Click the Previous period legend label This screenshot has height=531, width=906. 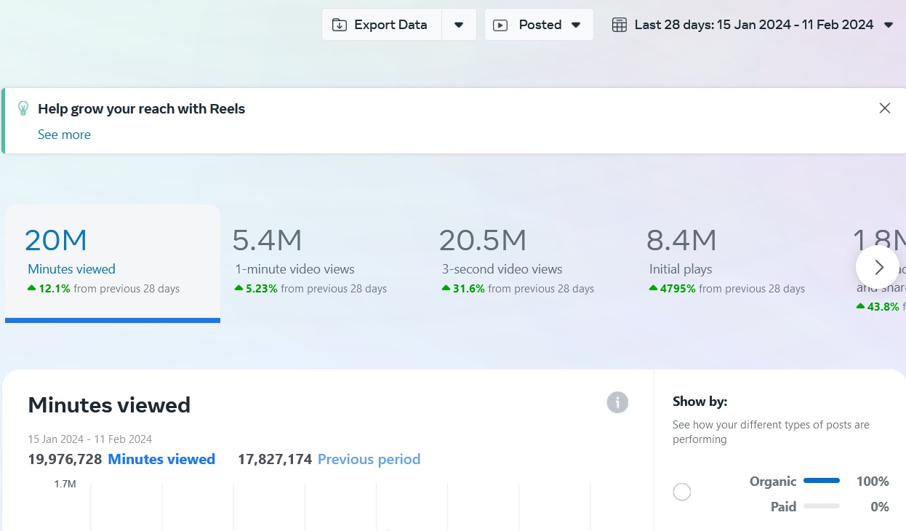pos(369,459)
